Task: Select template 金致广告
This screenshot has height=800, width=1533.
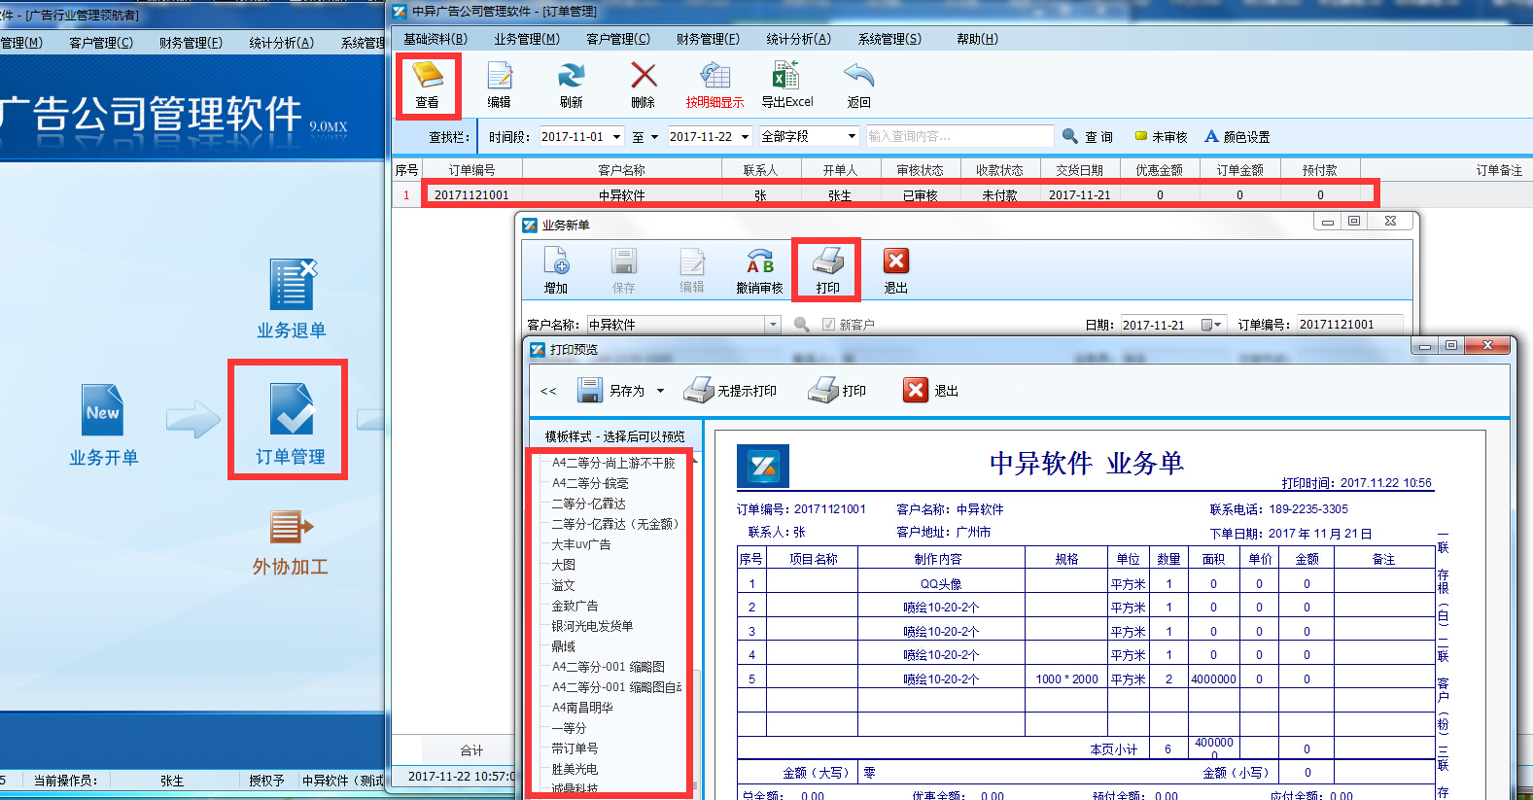Action: coord(575,606)
